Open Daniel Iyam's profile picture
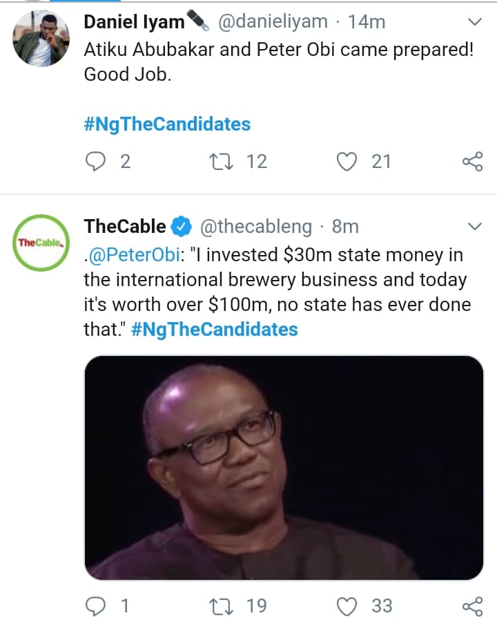This screenshot has width=497, height=629. (x=41, y=39)
